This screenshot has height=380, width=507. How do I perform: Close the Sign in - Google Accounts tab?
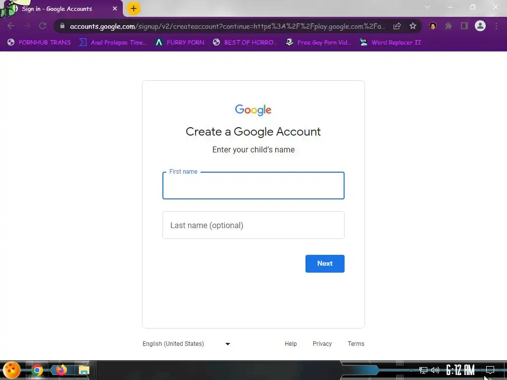coord(115,9)
